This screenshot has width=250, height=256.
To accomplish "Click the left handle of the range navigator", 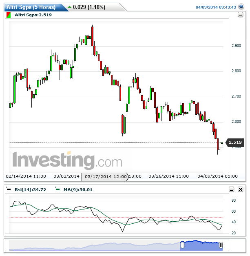I will coord(182,245).
